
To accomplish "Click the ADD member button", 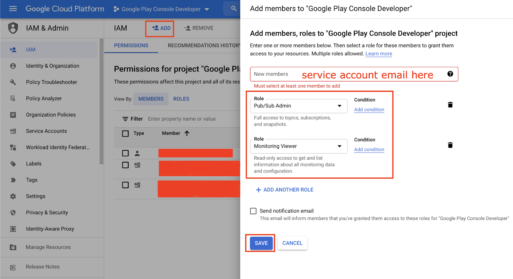I will tap(161, 28).
